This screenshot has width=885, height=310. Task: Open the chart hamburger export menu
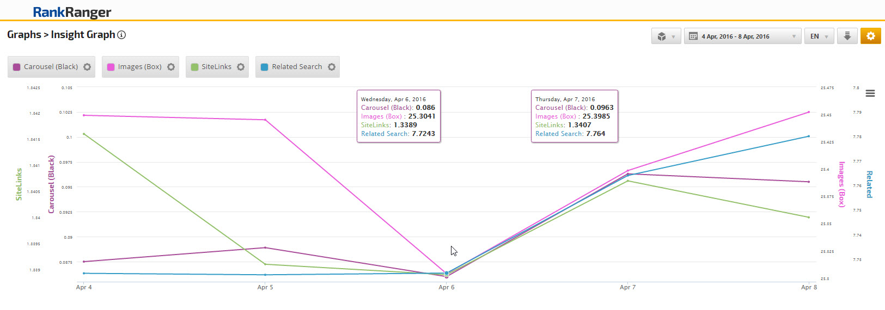870,94
